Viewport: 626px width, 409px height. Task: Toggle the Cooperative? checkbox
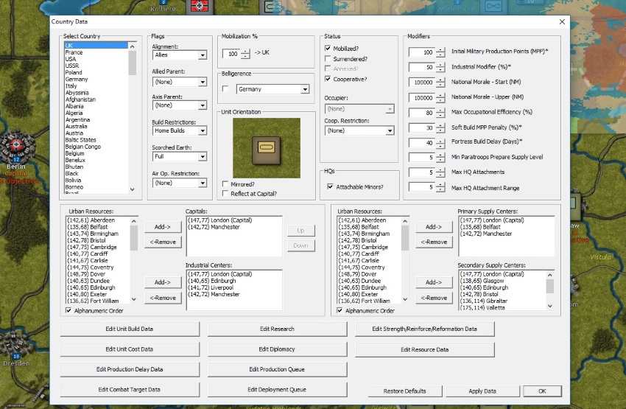328,79
